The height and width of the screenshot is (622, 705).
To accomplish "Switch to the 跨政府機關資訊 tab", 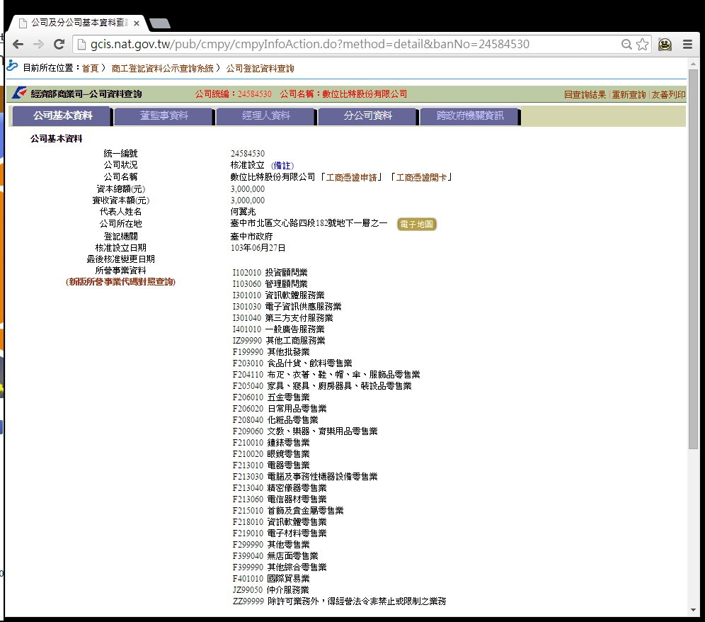I will [x=470, y=115].
